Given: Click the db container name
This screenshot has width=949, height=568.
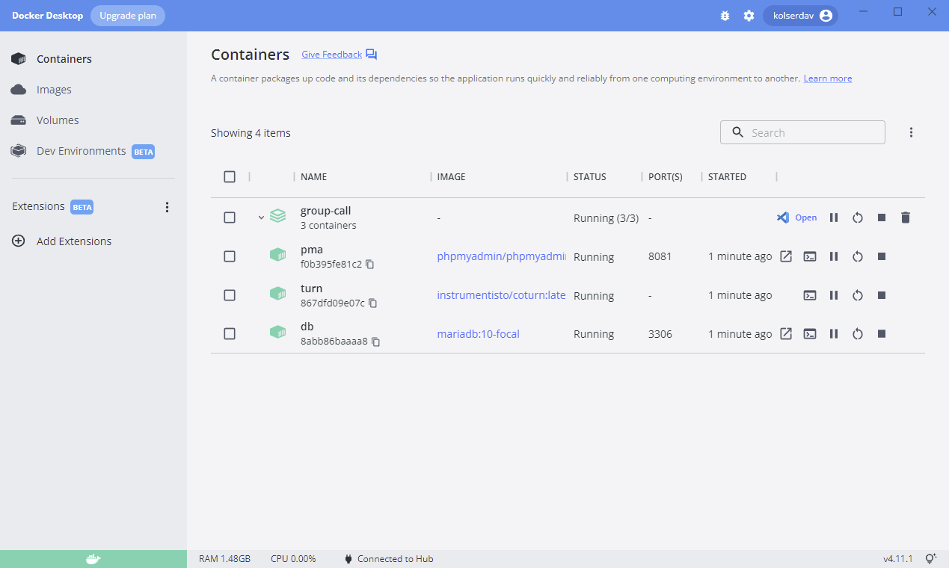Looking at the screenshot, I should 307,327.
